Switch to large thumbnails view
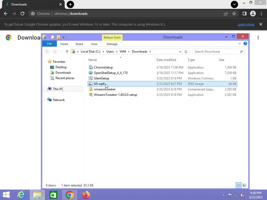Viewport: 267px width, 200px height. pos(244,185)
